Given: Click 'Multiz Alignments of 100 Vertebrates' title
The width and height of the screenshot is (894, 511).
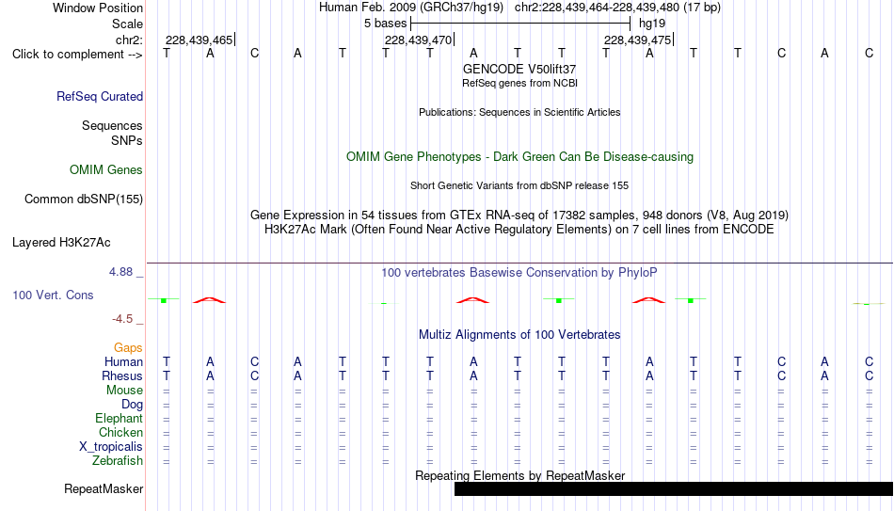Looking at the screenshot, I should 519,335.
